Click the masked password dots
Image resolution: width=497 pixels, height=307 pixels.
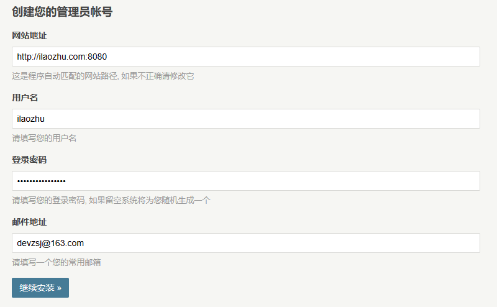click(41, 181)
